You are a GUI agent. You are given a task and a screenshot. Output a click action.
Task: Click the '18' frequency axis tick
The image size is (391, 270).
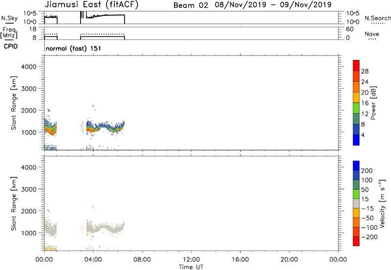point(33,29)
